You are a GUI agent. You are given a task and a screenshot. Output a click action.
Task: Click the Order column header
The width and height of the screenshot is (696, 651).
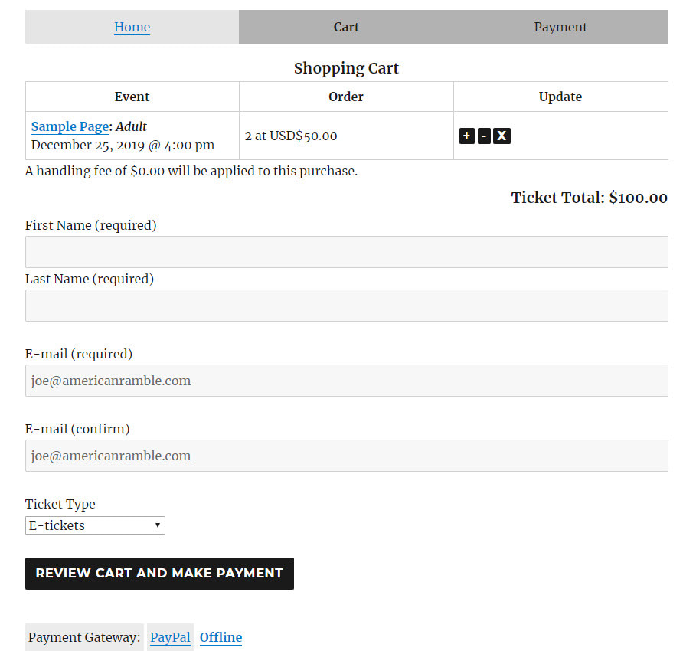click(346, 97)
